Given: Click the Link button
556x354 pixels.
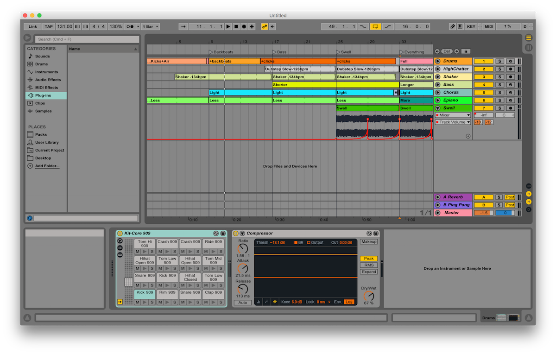Looking at the screenshot, I should click(x=33, y=26).
